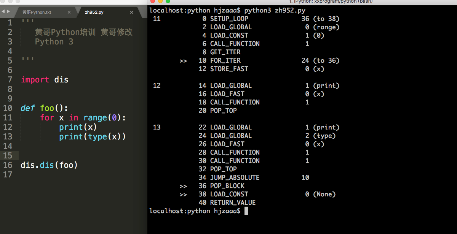The width and height of the screenshot is (457, 234).
Task: Close the 黄哥Python.txt tab with its x
Action: pos(69,12)
